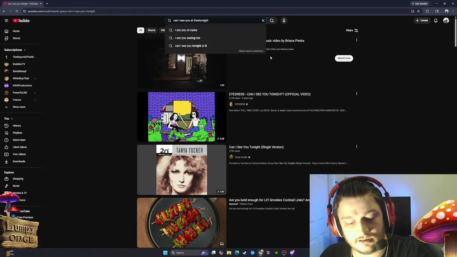Open the TheReportOfTheW... subscription
Image resolution: width=457 pixels, height=257 pixels.
click(20, 57)
